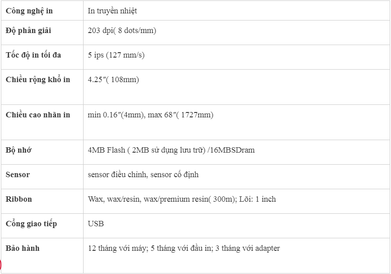Screen dimensions: 391x274
Task: Click the 'Độ phân giải' label
Action: click(29, 31)
